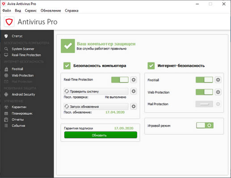The height and width of the screenshot is (178, 231).
Task: Toggle FireWall switch off
Action: pos(204,80)
